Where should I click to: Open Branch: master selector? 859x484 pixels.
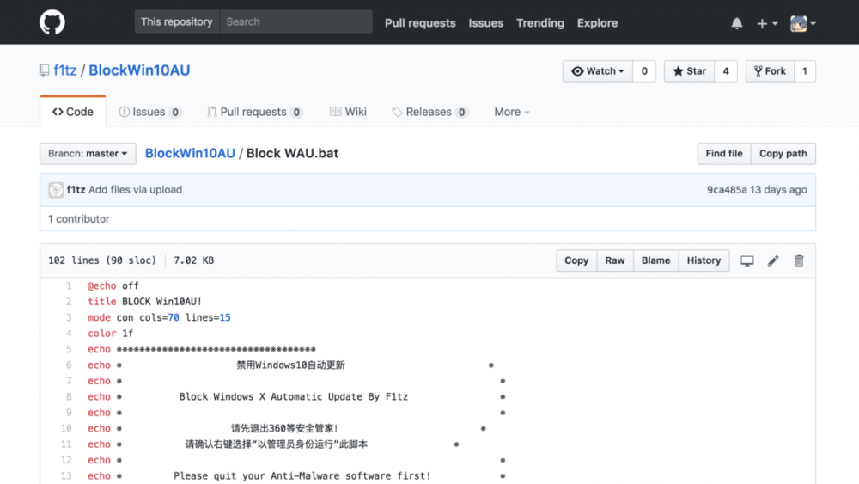click(88, 154)
